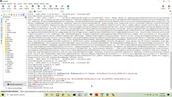Click the SFTP horizontal scrollbar thumb

pos(8,82)
